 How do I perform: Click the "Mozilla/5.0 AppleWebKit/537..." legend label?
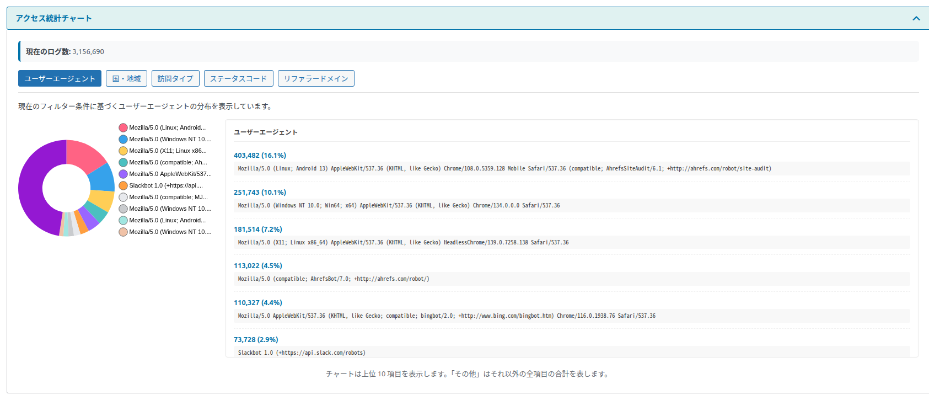(170, 174)
